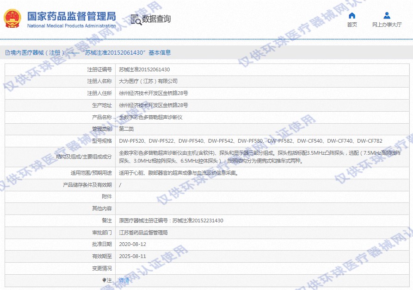413x290 pixels.
Task: Select the 适用于心脏、腹部器官 intended-use text
Action: 179,173
